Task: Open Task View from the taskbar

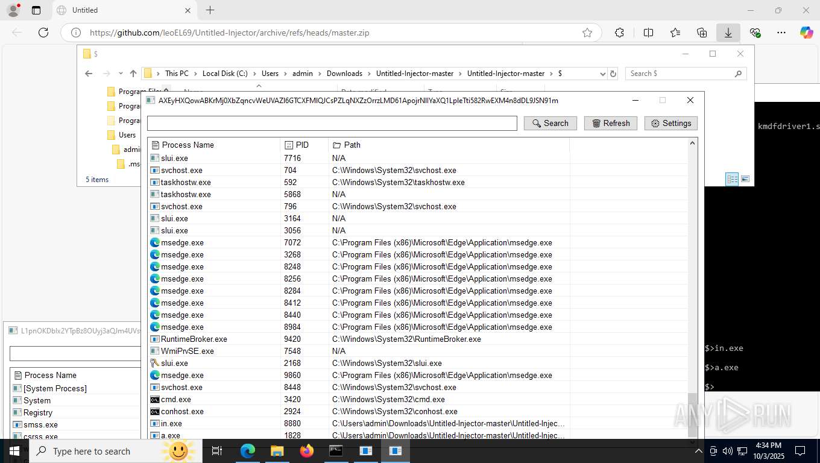Action: (217, 451)
